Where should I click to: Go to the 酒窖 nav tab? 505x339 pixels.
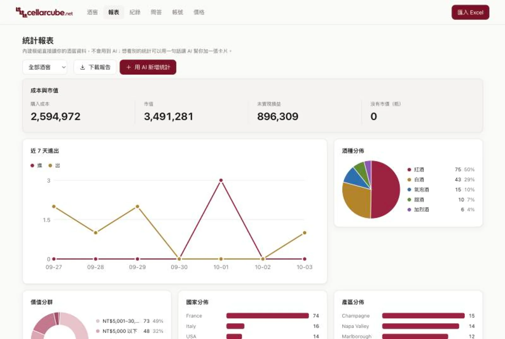pos(92,12)
